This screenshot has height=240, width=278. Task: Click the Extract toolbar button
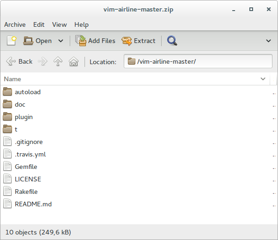[x=139, y=41]
